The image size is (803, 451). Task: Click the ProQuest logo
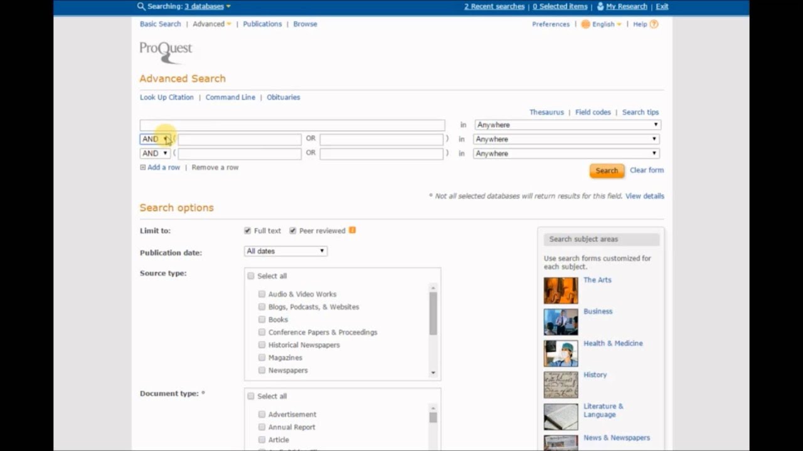click(166, 53)
